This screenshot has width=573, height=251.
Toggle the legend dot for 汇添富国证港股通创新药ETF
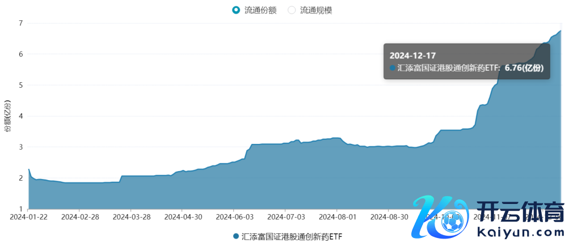[x=236, y=236]
